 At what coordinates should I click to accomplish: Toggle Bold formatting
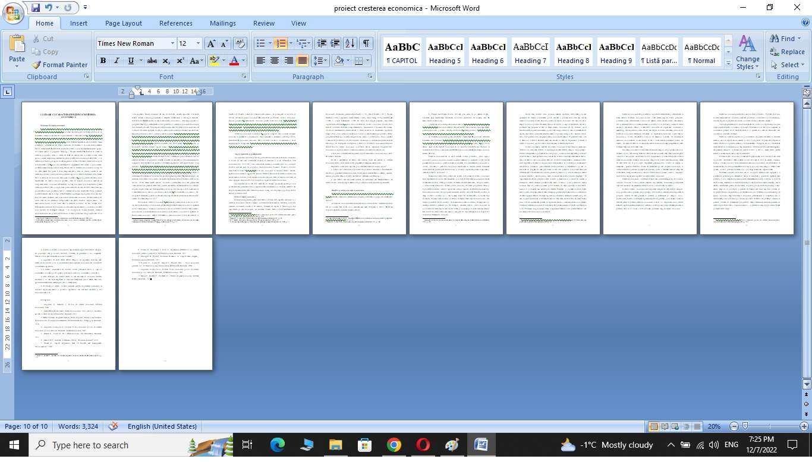103,61
